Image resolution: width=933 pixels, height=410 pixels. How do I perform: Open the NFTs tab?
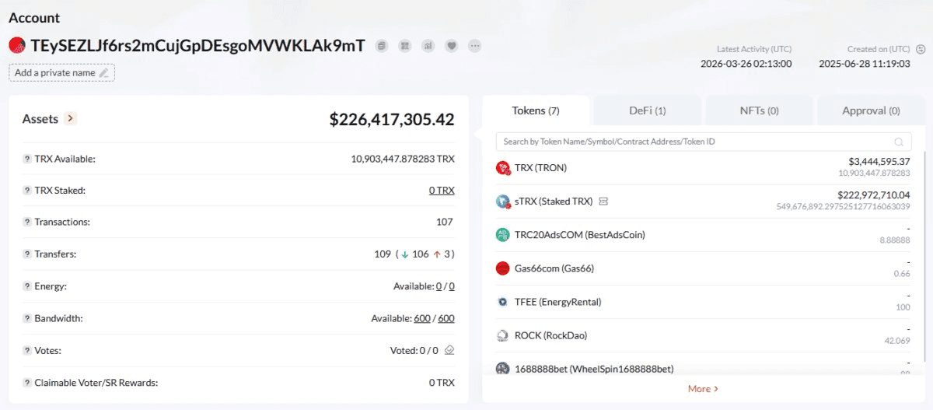pos(759,110)
